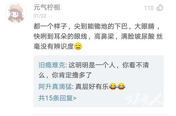Select comment line starting 快咧到耳朵的眼线
Viewport: 176px width, 116px height.
tap(98, 36)
